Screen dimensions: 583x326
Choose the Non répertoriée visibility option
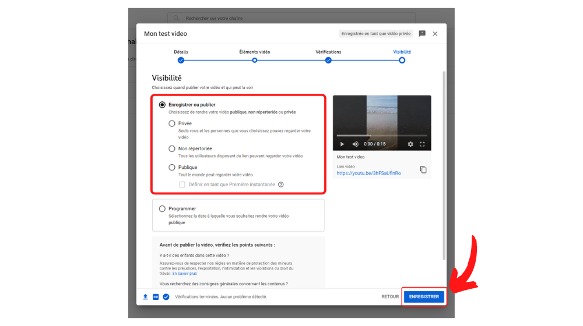[172, 148]
